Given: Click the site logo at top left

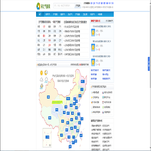Looking at the screenshot, I should pyautogui.click(x=43, y=6).
